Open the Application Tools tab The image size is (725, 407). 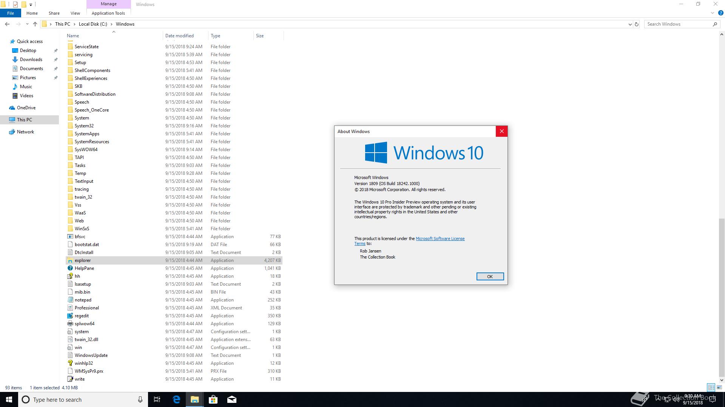click(x=108, y=13)
